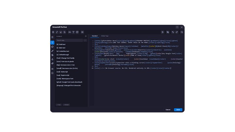
Task: Open the color palette toolbar icon
Action: tap(77, 32)
